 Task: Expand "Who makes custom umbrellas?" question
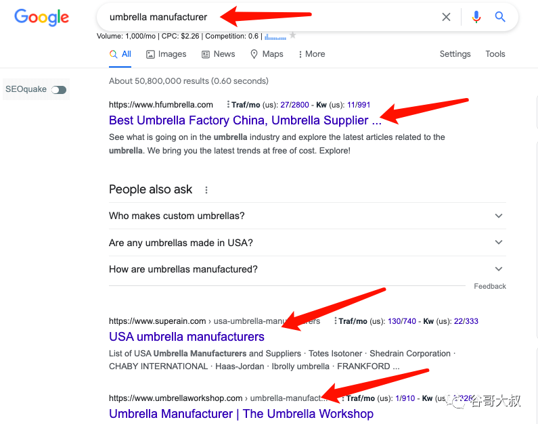coord(307,216)
